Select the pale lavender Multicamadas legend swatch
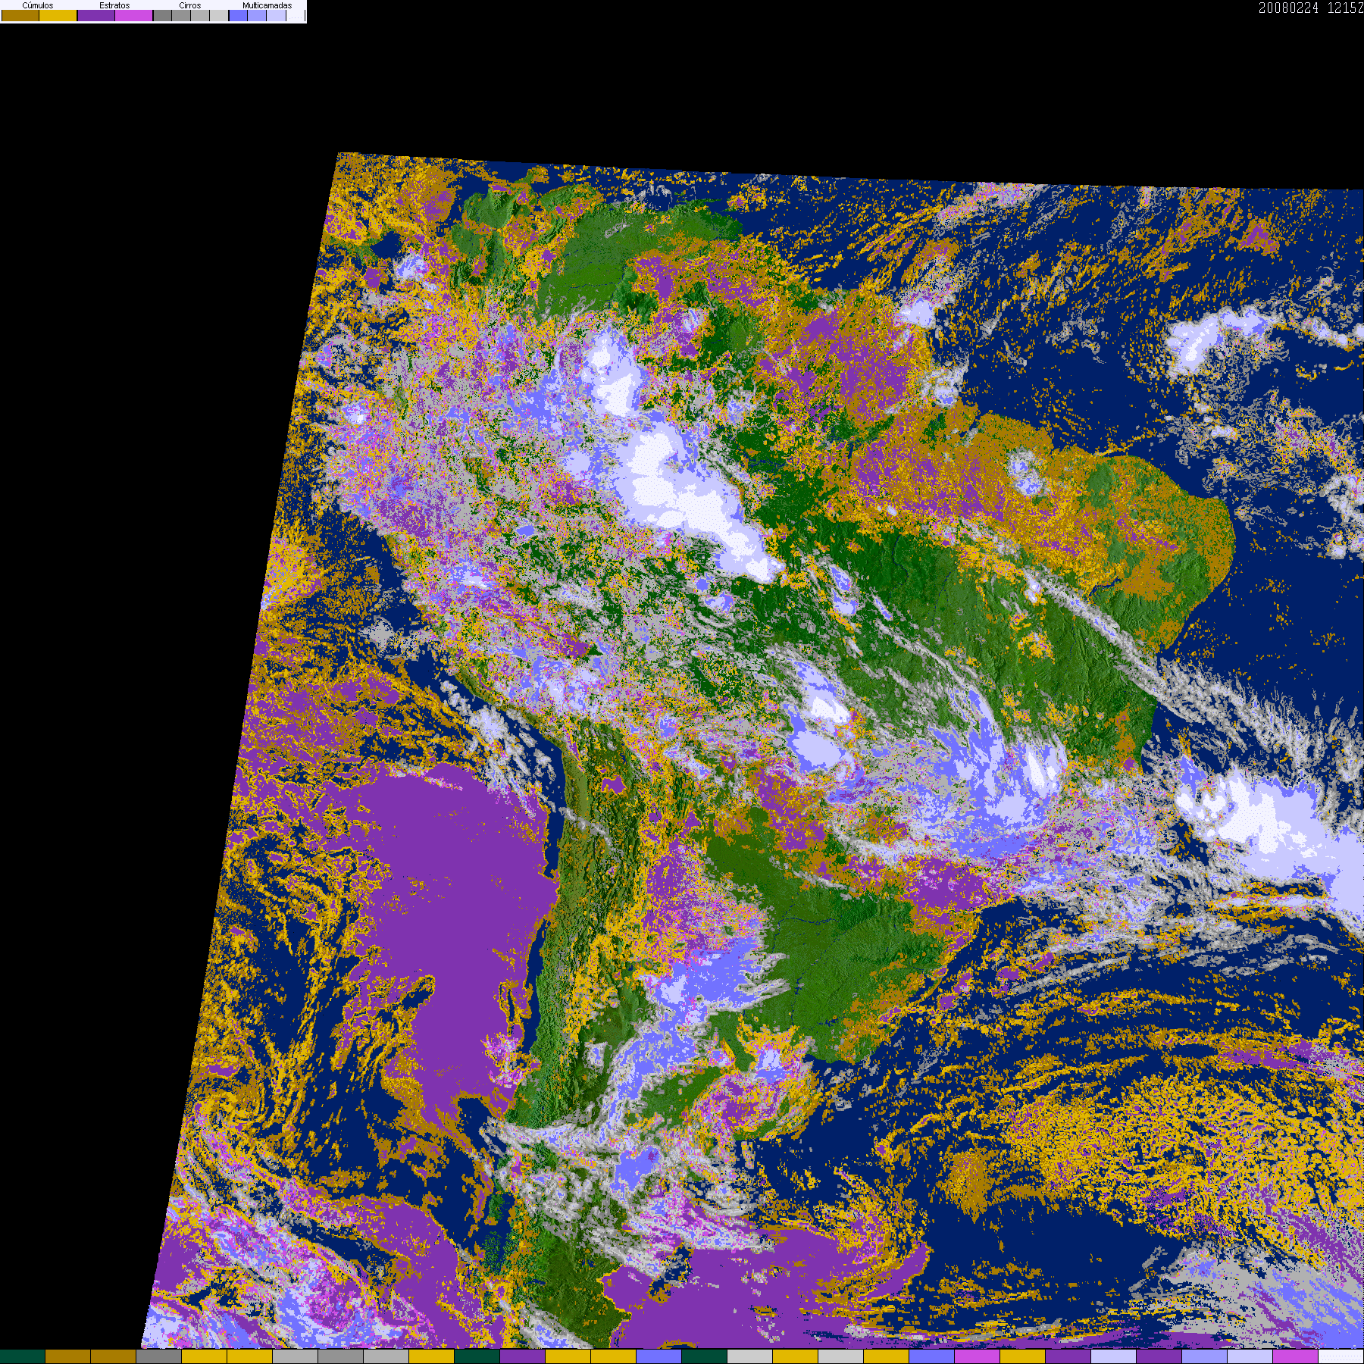This screenshot has height=1364, width=1364. click(276, 15)
